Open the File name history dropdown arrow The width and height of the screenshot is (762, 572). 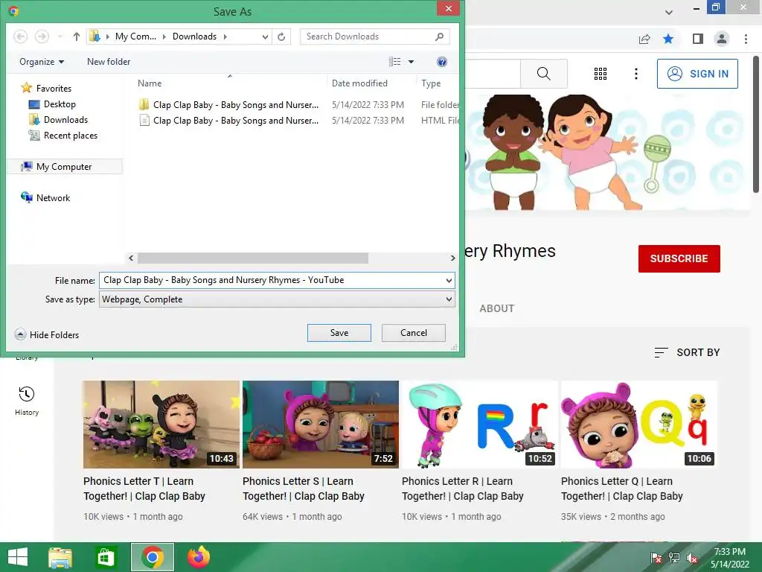(449, 280)
